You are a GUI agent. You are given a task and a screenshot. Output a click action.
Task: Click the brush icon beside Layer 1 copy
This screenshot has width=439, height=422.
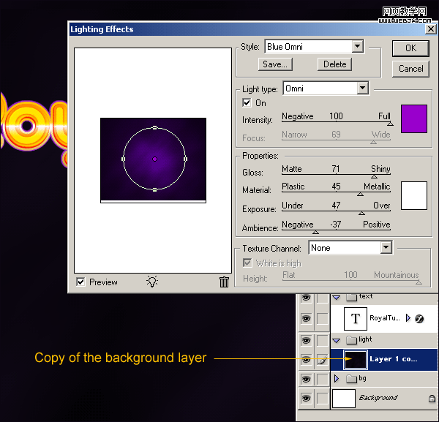[x=323, y=360]
